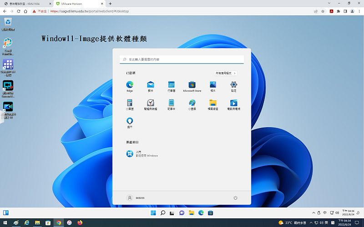Open File Explorer on Windows 11 taskbar

tap(191, 212)
